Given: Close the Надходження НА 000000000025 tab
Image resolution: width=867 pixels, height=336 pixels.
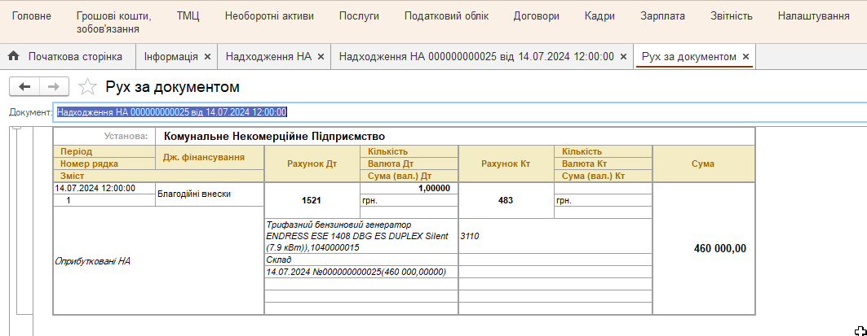Looking at the screenshot, I should point(623,57).
